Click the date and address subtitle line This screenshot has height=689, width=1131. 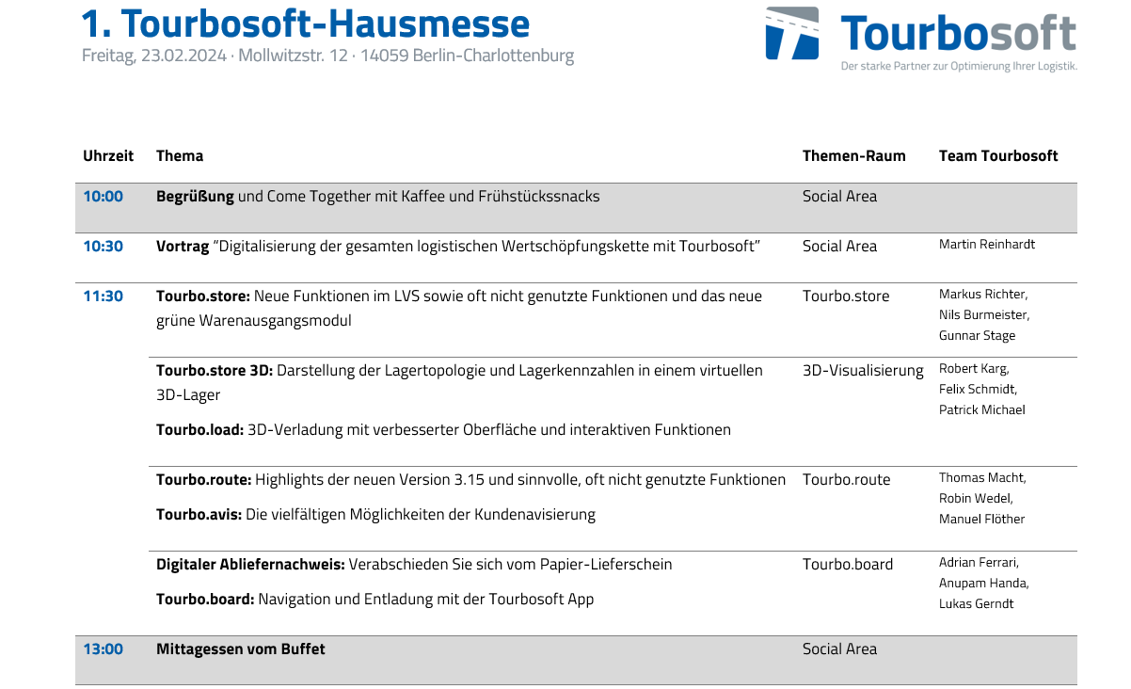coord(327,56)
